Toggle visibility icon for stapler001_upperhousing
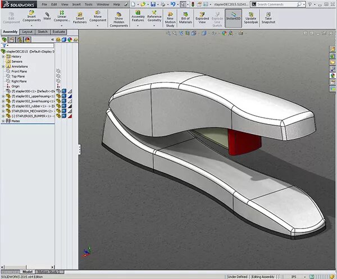 (58, 96)
